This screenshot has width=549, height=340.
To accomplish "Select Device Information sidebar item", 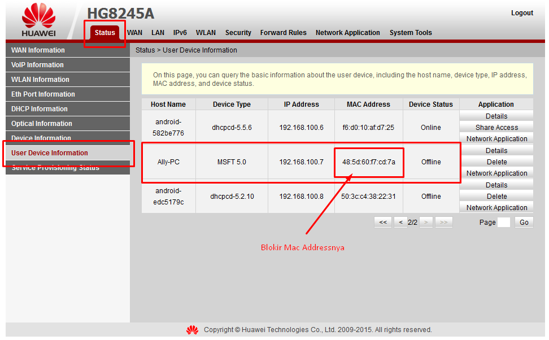I will click(x=68, y=138).
